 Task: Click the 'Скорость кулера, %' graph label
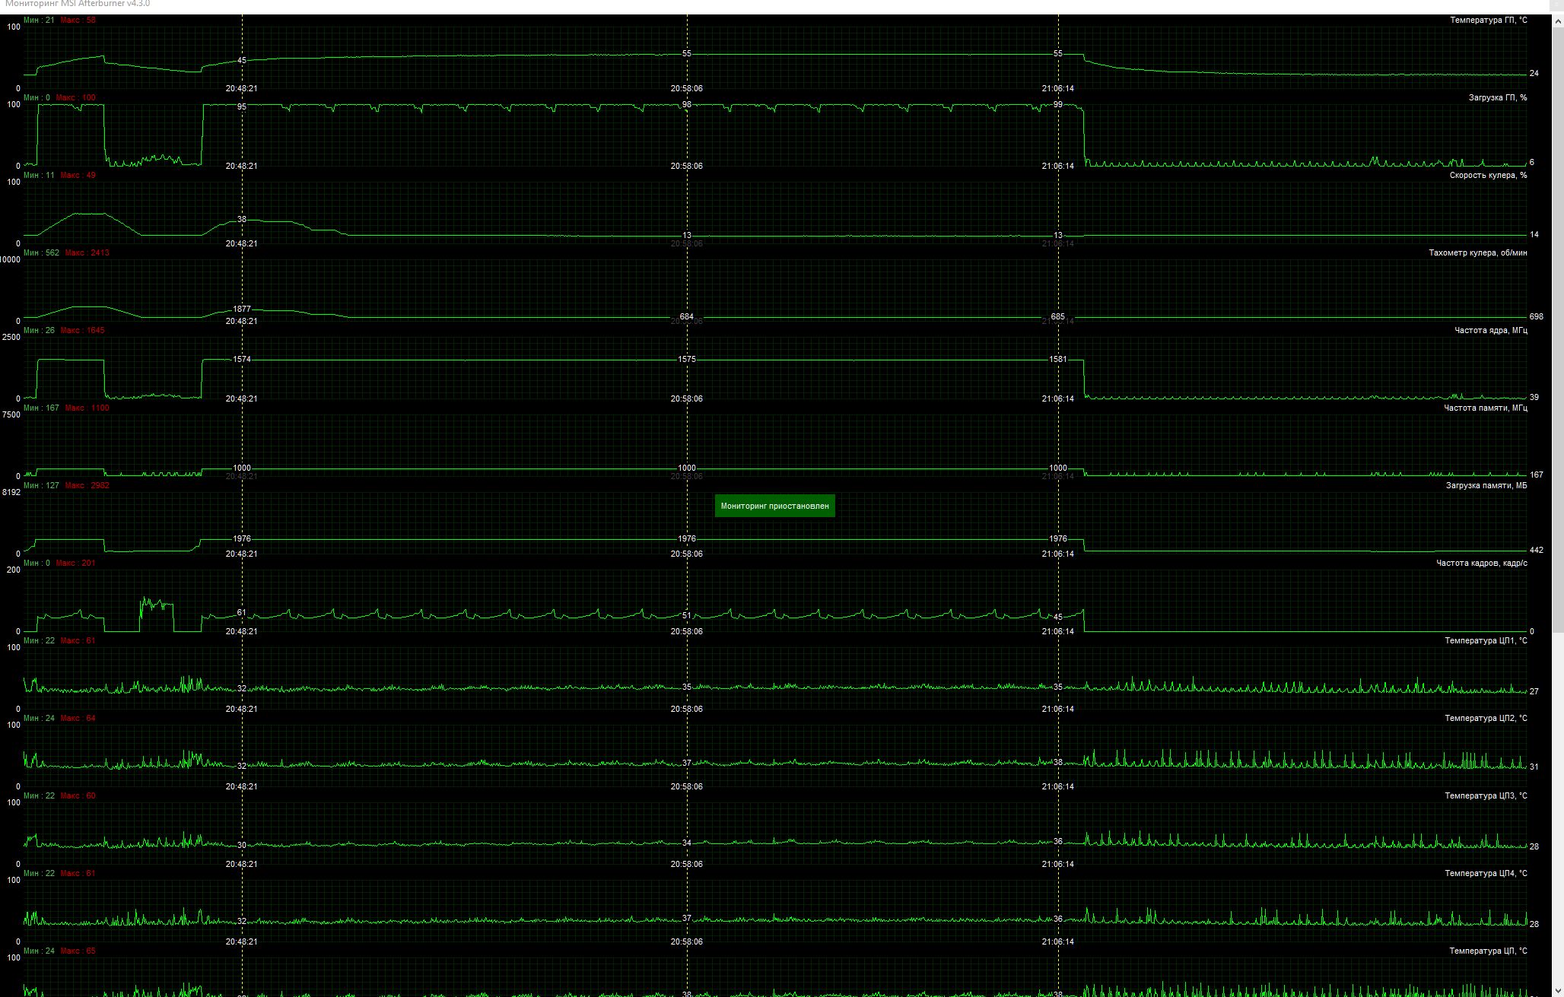[x=1488, y=176]
